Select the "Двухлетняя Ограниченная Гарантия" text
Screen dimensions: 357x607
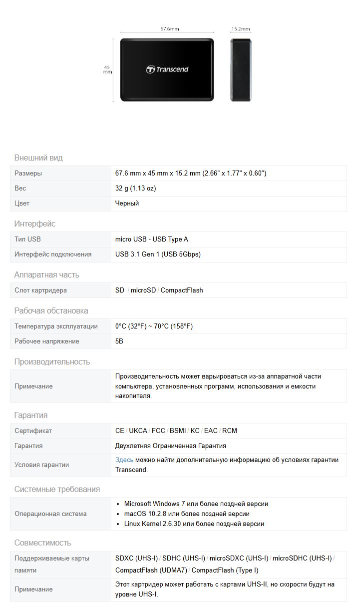[x=170, y=446]
